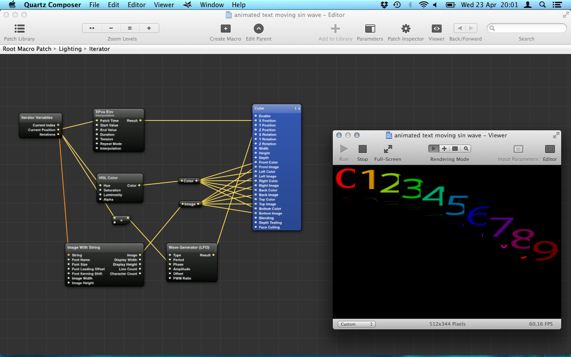
Task: Open the Editor menu in the menu bar
Action: [x=137, y=5]
